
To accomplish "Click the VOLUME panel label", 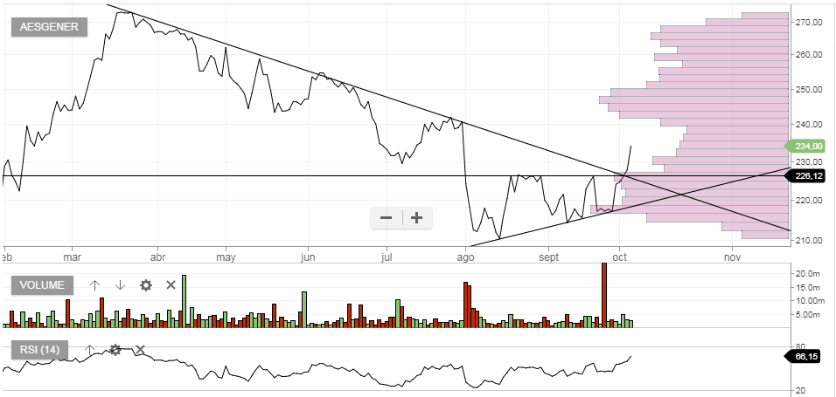I will 42,285.
